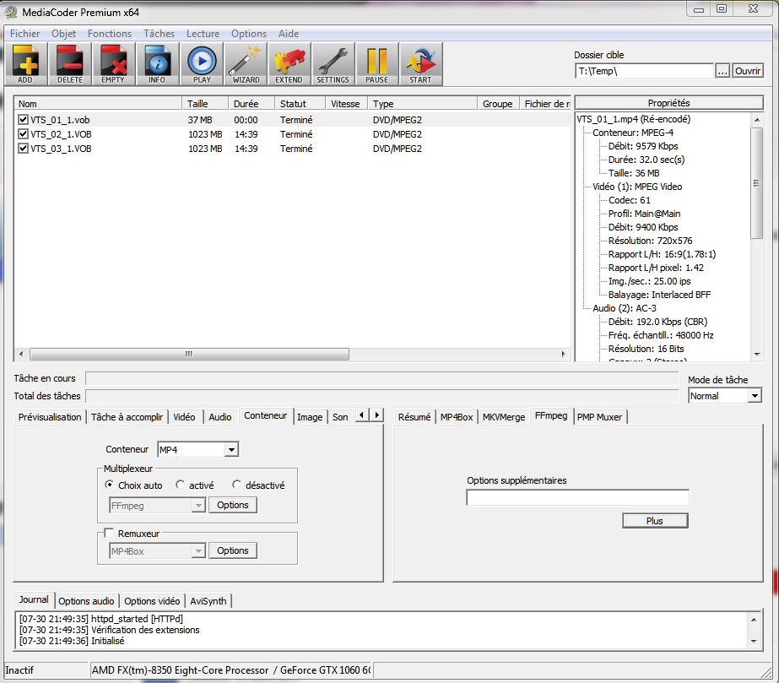779x683 pixels.
Task: Switch to the PMP Muxer tab
Action: (x=599, y=417)
